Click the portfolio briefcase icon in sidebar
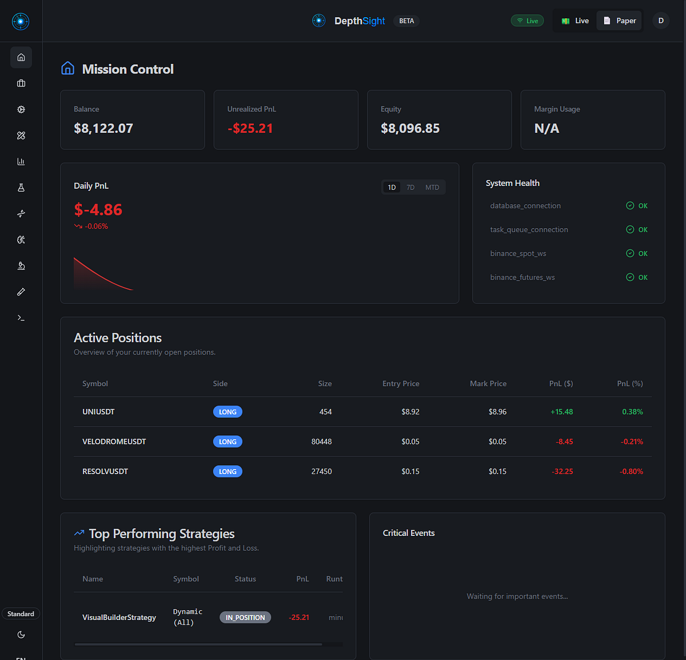The width and height of the screenshot is (686, 660). coord(21,83)
